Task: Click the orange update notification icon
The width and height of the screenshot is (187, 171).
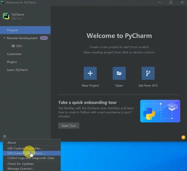Action: 183,137
